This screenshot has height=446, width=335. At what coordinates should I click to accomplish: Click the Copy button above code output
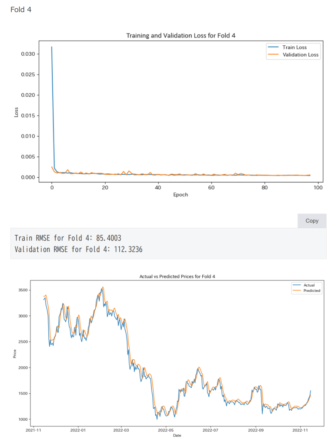312,221
